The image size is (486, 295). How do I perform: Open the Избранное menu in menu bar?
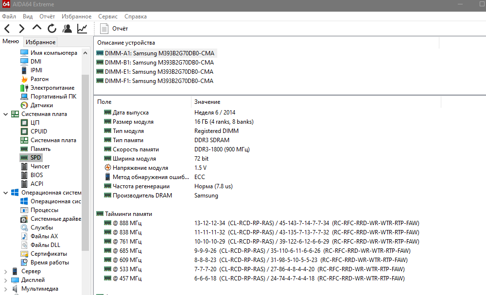[x=77, y=16]
